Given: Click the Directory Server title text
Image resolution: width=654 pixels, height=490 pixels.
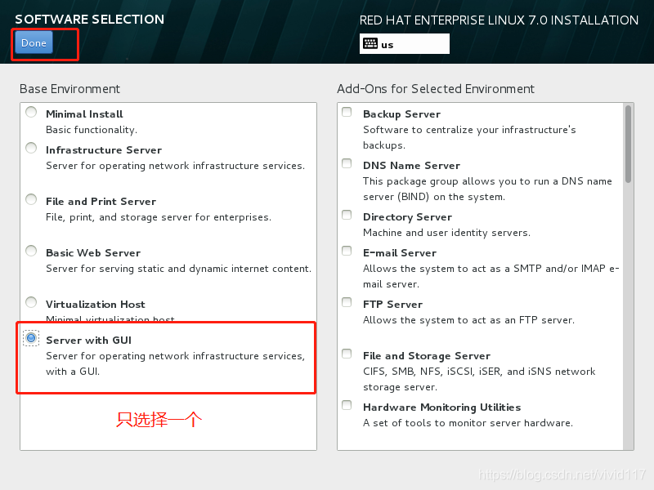Looking at the screenshot, I should (407, 217).
